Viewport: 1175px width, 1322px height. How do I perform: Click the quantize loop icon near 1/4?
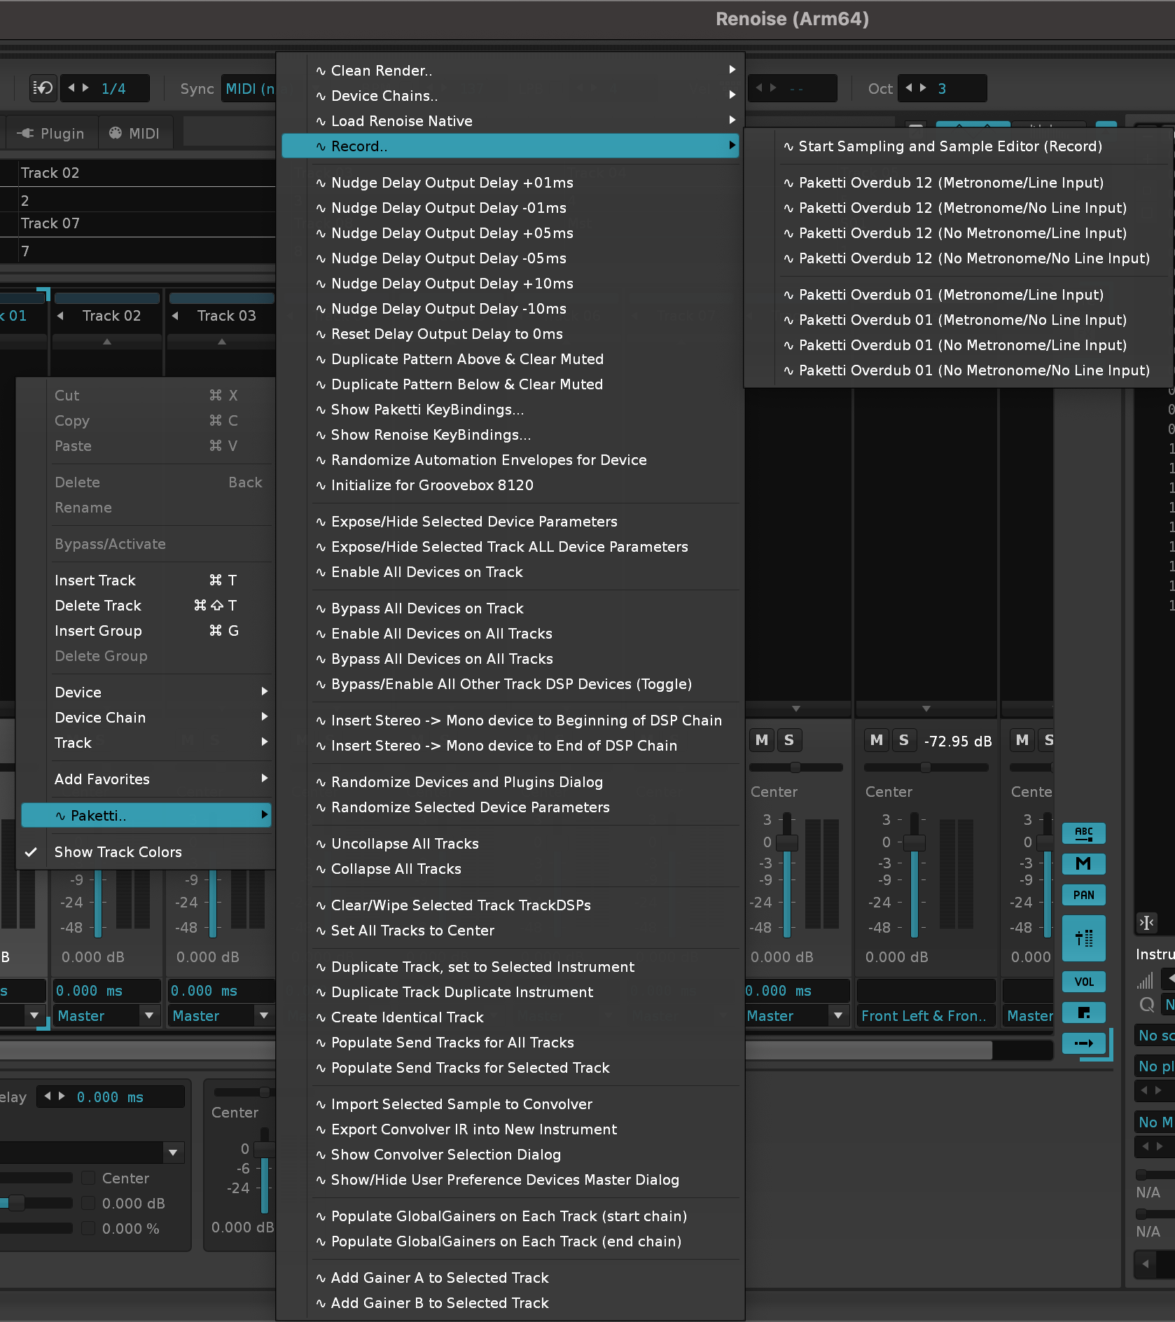coord(43,88)
